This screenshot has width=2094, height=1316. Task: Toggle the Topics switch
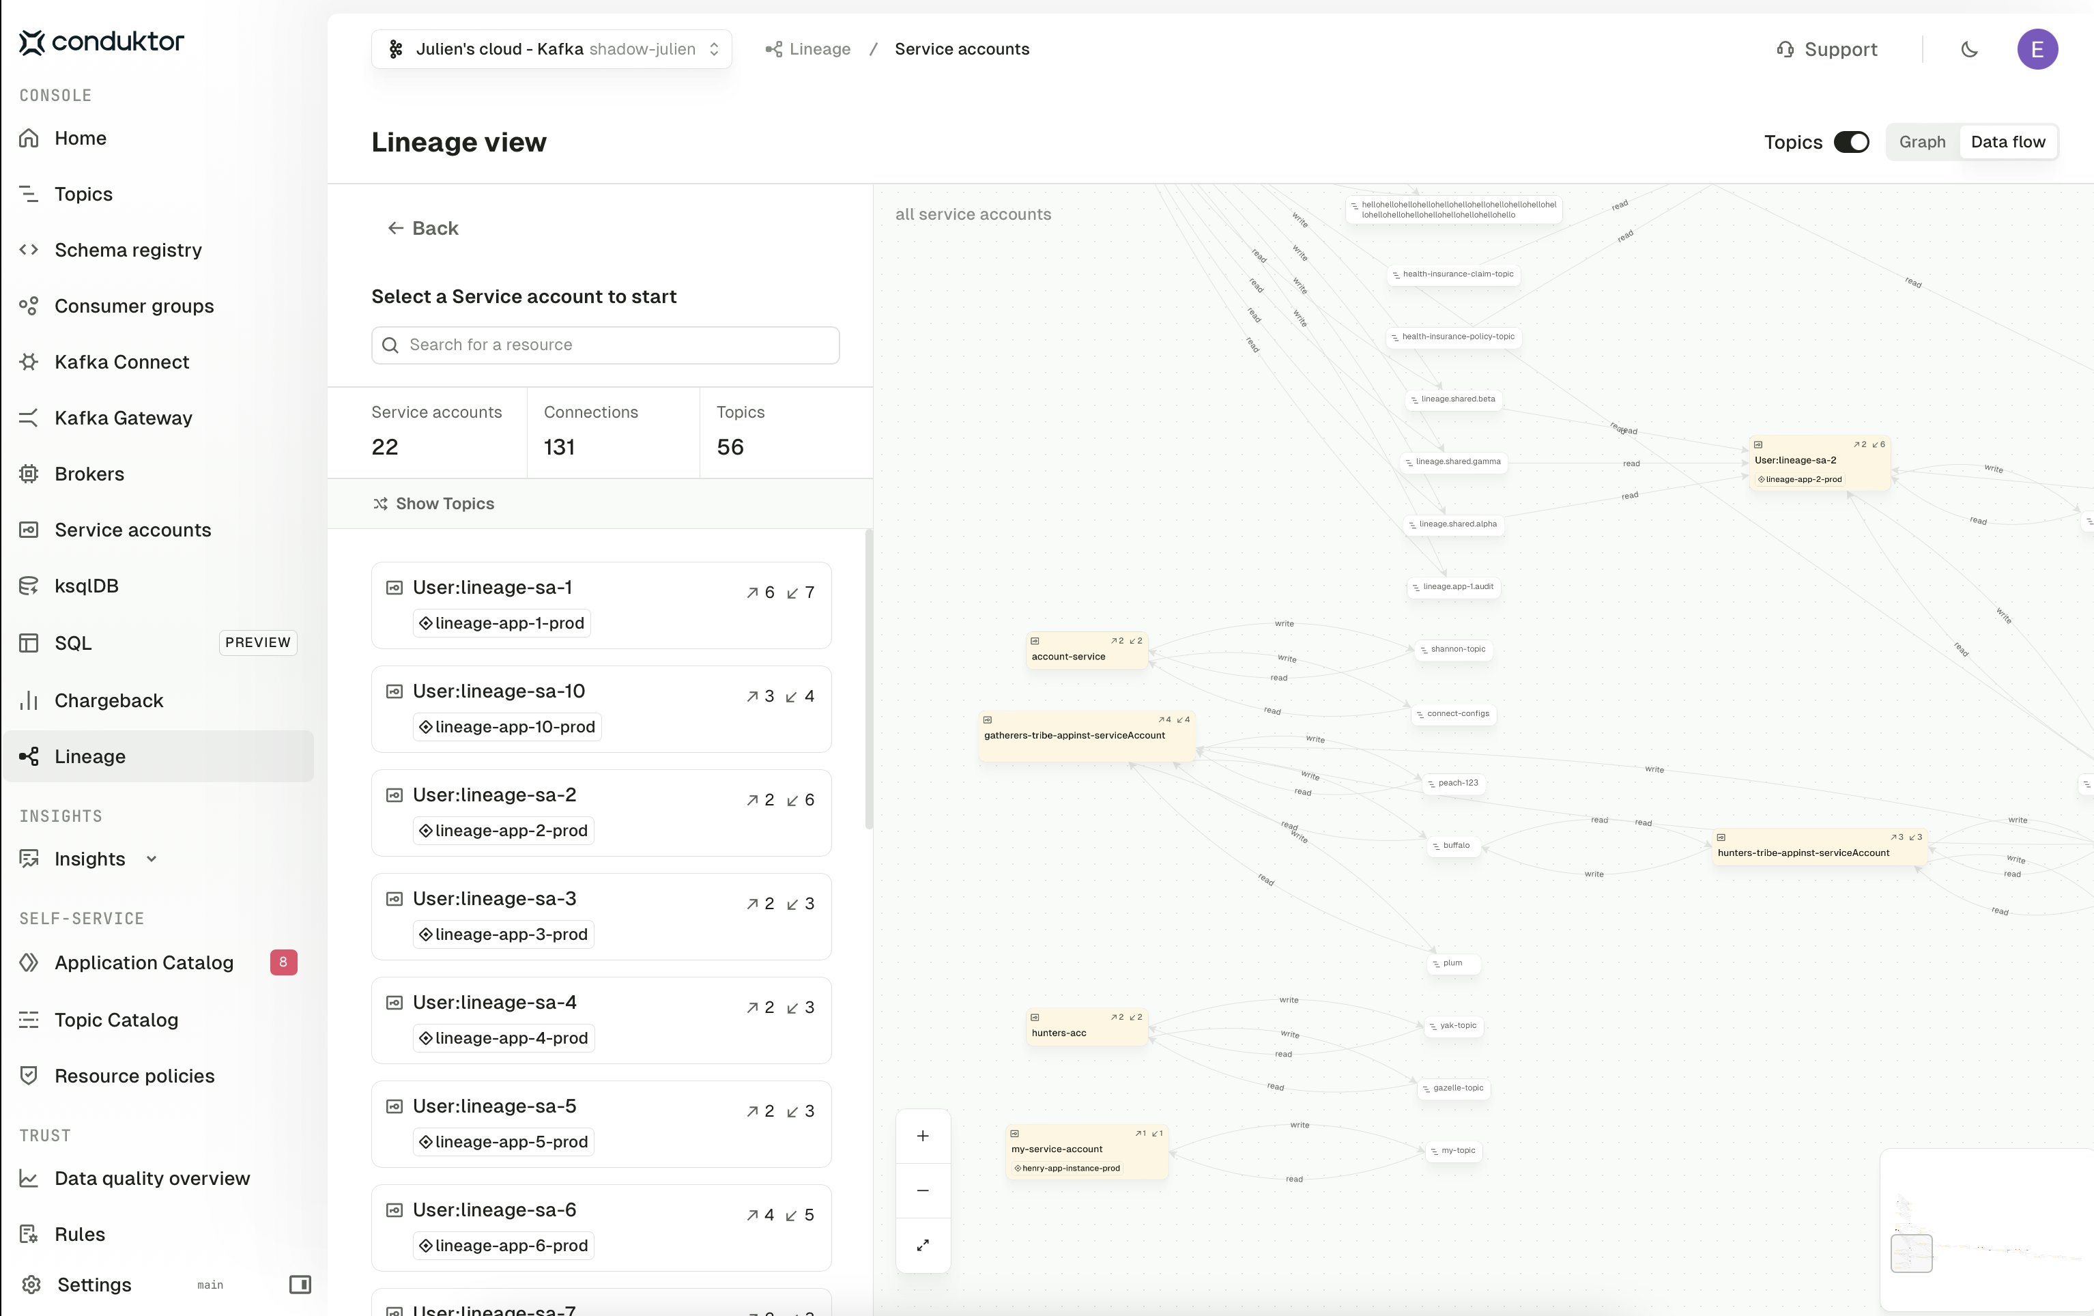click(1852, 142)
